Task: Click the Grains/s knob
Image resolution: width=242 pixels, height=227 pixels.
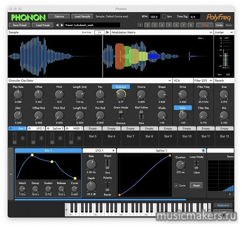Action: tap(121, 95)
